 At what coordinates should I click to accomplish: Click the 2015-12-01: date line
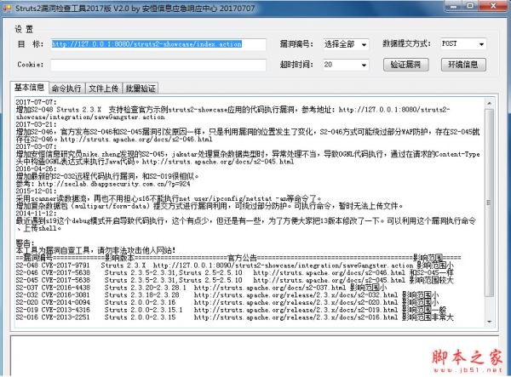tap(36, 191)
